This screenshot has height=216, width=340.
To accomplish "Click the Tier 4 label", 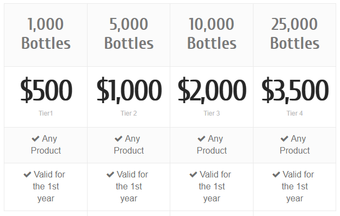I will point(295,113).
